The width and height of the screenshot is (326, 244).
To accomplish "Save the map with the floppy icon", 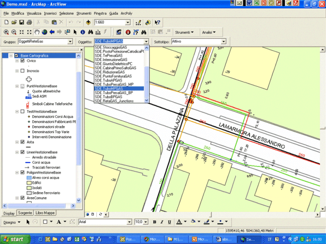I will pyautogui.click(x=21, y=22).
